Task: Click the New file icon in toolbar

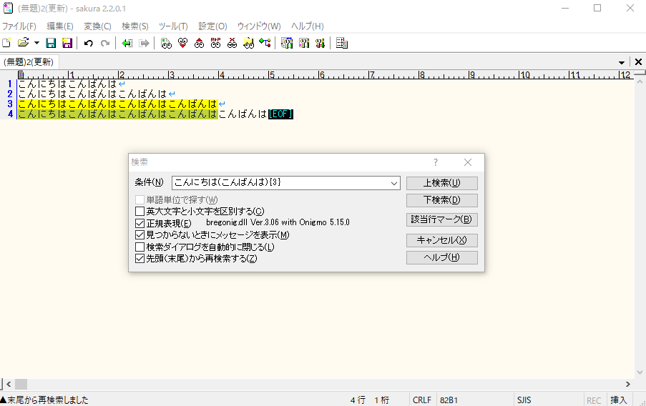Action: pos(7,44)
